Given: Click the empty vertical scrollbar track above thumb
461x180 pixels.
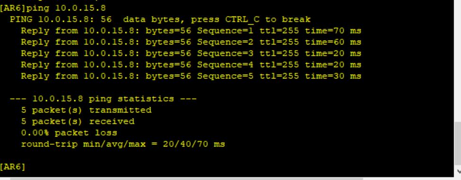Looking at the screenshot, I should point(458,61).
